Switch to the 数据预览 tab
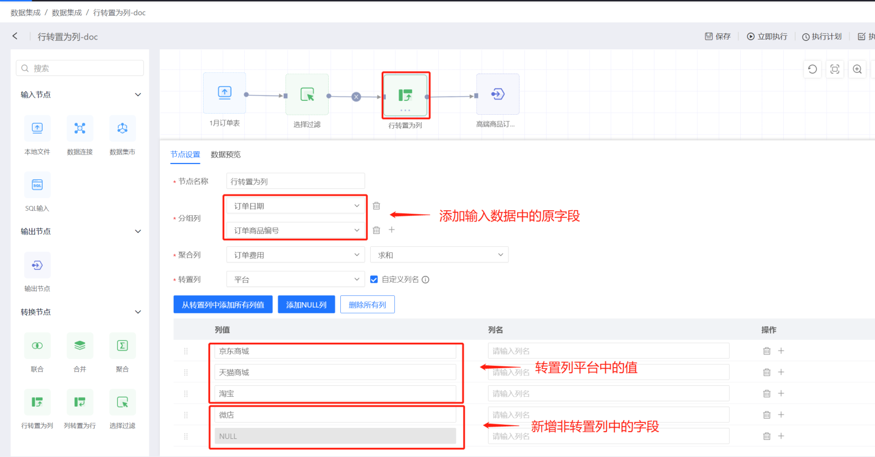This screenshot has width=875, height=457. 225,154
